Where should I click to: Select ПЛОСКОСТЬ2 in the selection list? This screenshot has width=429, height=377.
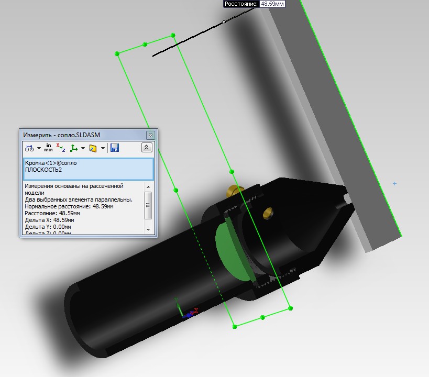click(x=43, y=170)
